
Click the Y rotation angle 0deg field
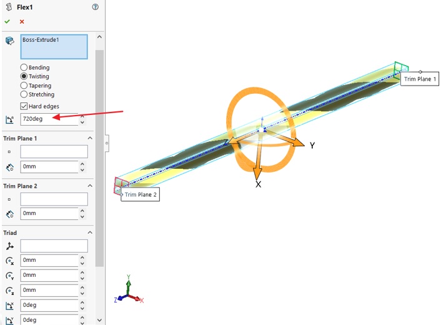[49, 320]
